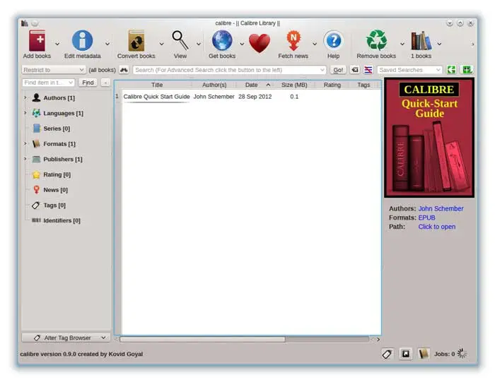Sort by Size (MB) column header
This screenshot has height=382, width=495.
pos(294,85)
